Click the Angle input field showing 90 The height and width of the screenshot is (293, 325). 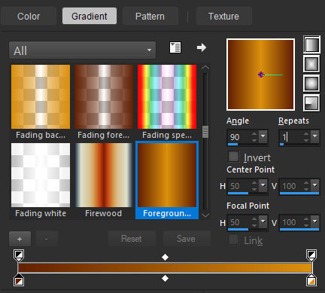tap(239, 137)
